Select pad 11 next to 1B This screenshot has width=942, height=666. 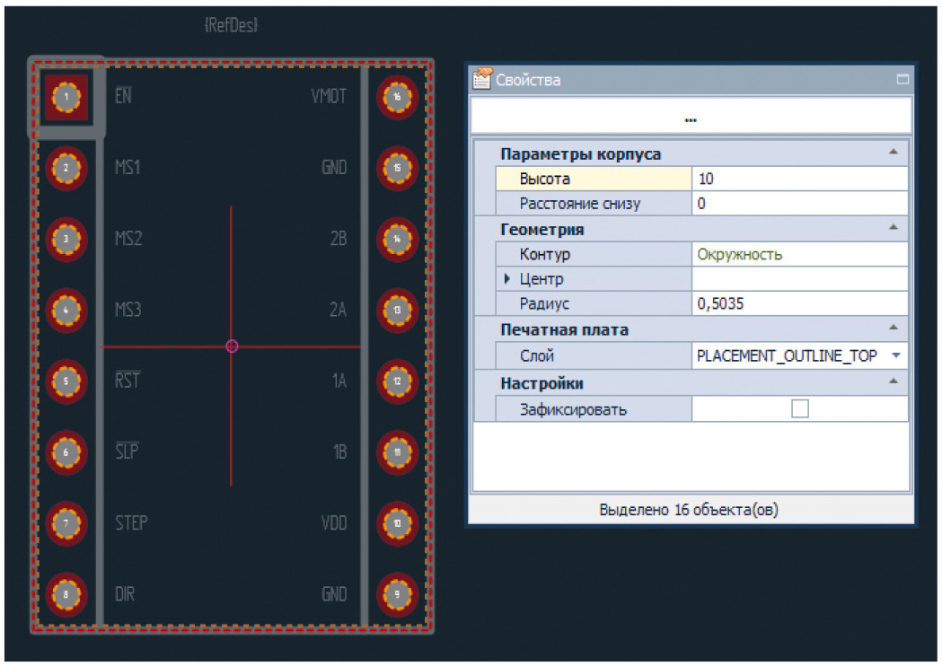click(x=397, y=452)
